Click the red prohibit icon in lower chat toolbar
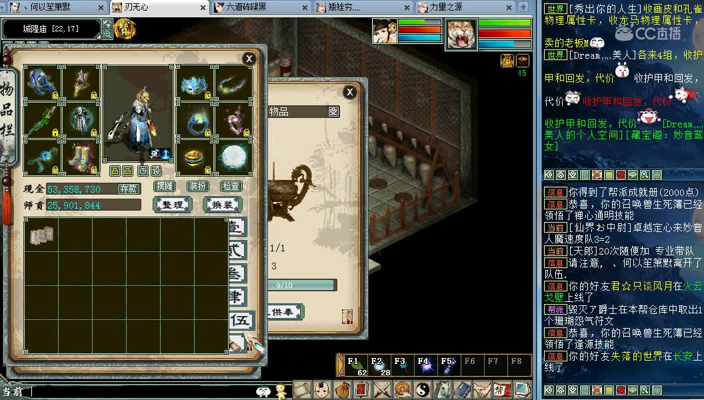Screen dimensions: 704x400 [621, 390]
